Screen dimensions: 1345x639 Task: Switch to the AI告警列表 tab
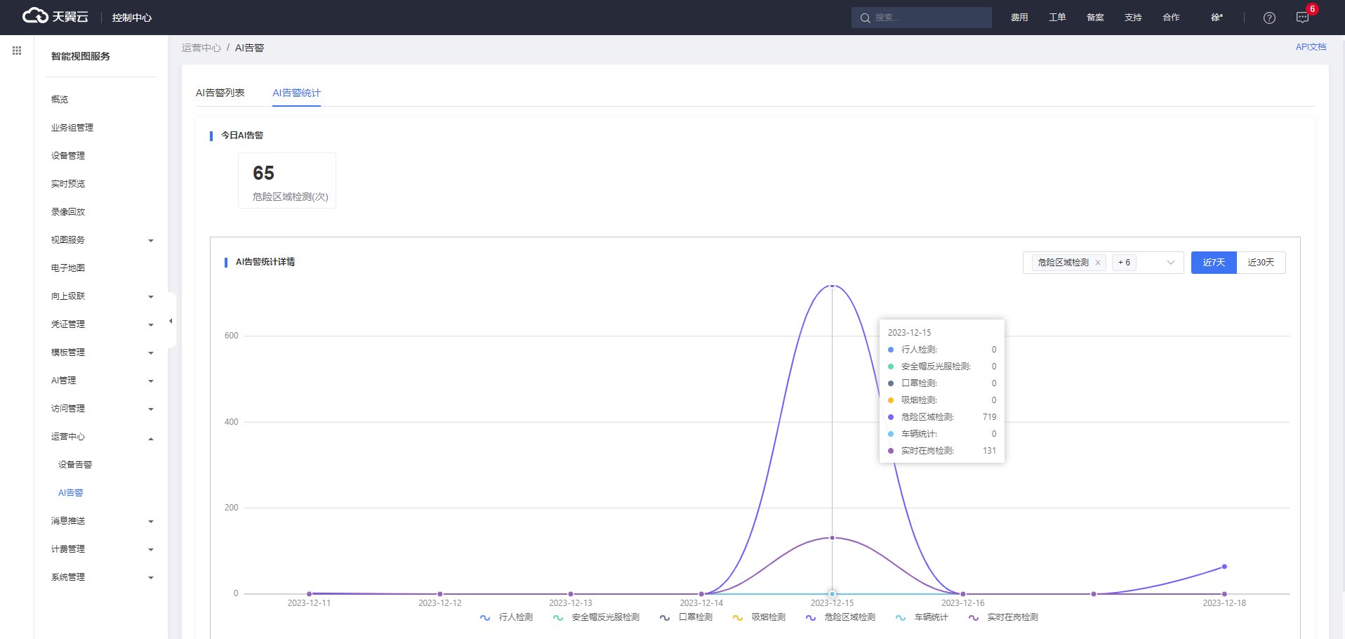[x=220, y=93]
